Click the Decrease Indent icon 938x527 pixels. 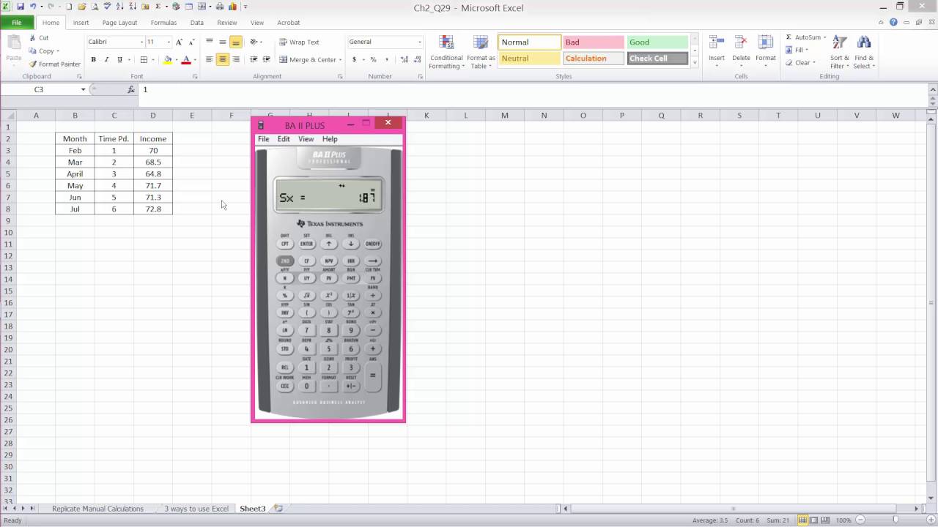254,60
